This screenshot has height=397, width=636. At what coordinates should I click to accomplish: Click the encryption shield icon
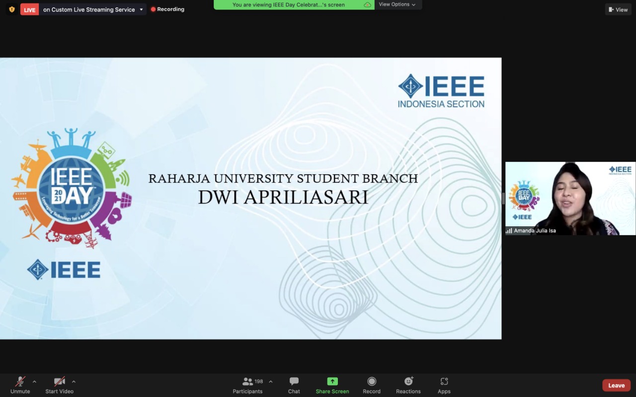12,9
